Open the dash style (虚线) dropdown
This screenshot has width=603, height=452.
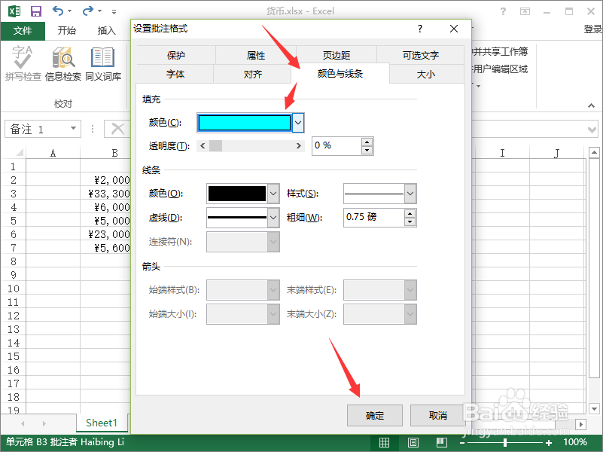(x=271, y=217)
